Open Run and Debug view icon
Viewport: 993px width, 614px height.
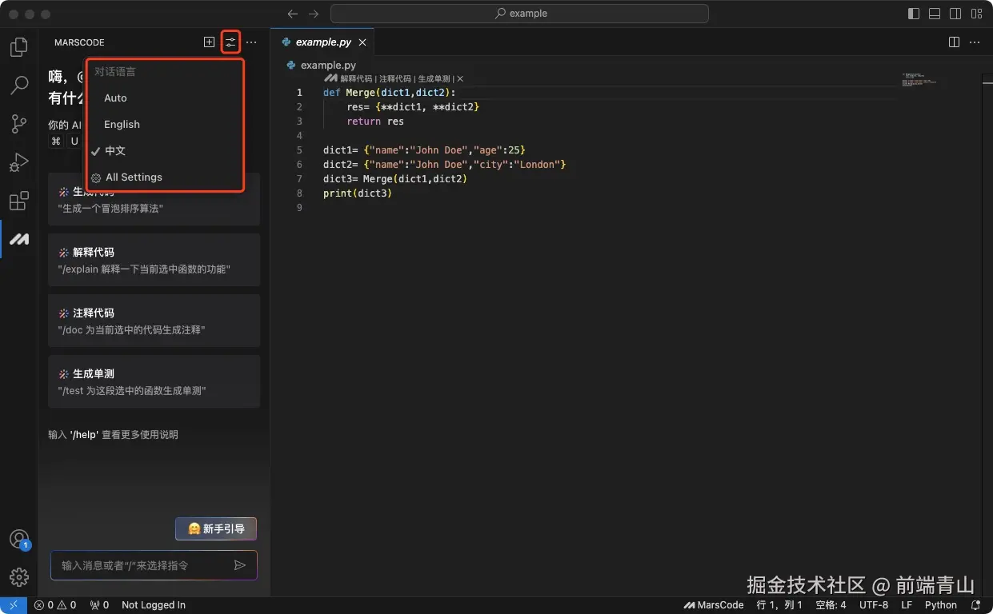(x=19, y=162)
